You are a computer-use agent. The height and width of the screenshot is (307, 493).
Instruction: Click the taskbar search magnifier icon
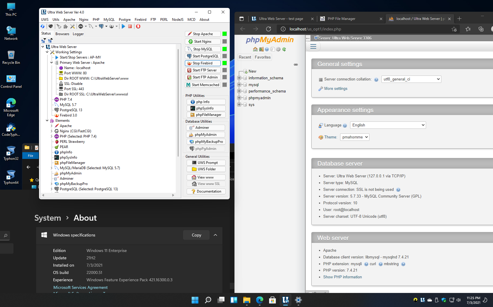click(208, 300)
